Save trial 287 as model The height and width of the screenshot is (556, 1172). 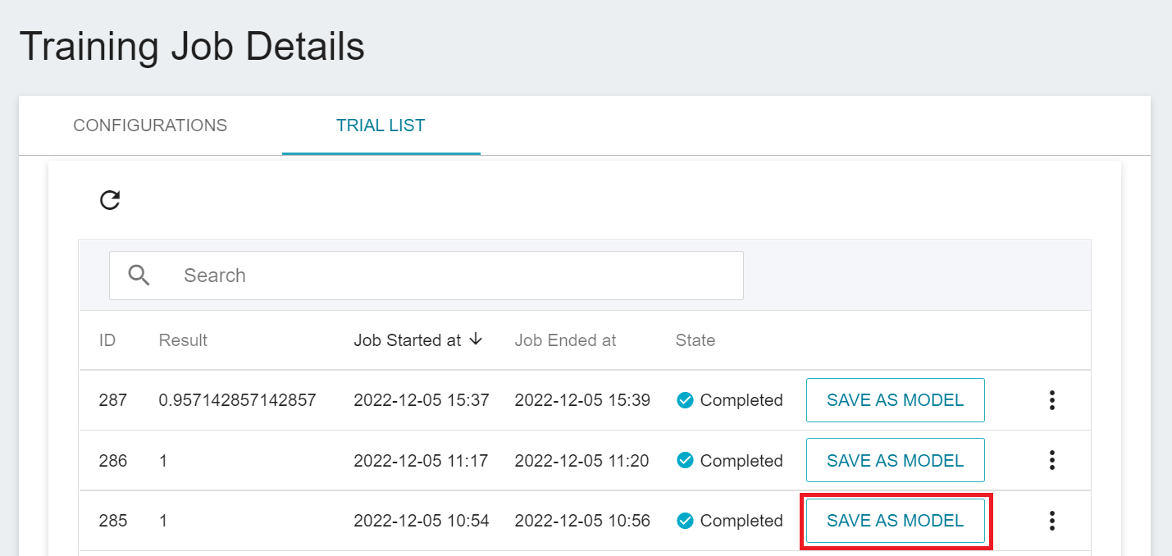point(895,400)
